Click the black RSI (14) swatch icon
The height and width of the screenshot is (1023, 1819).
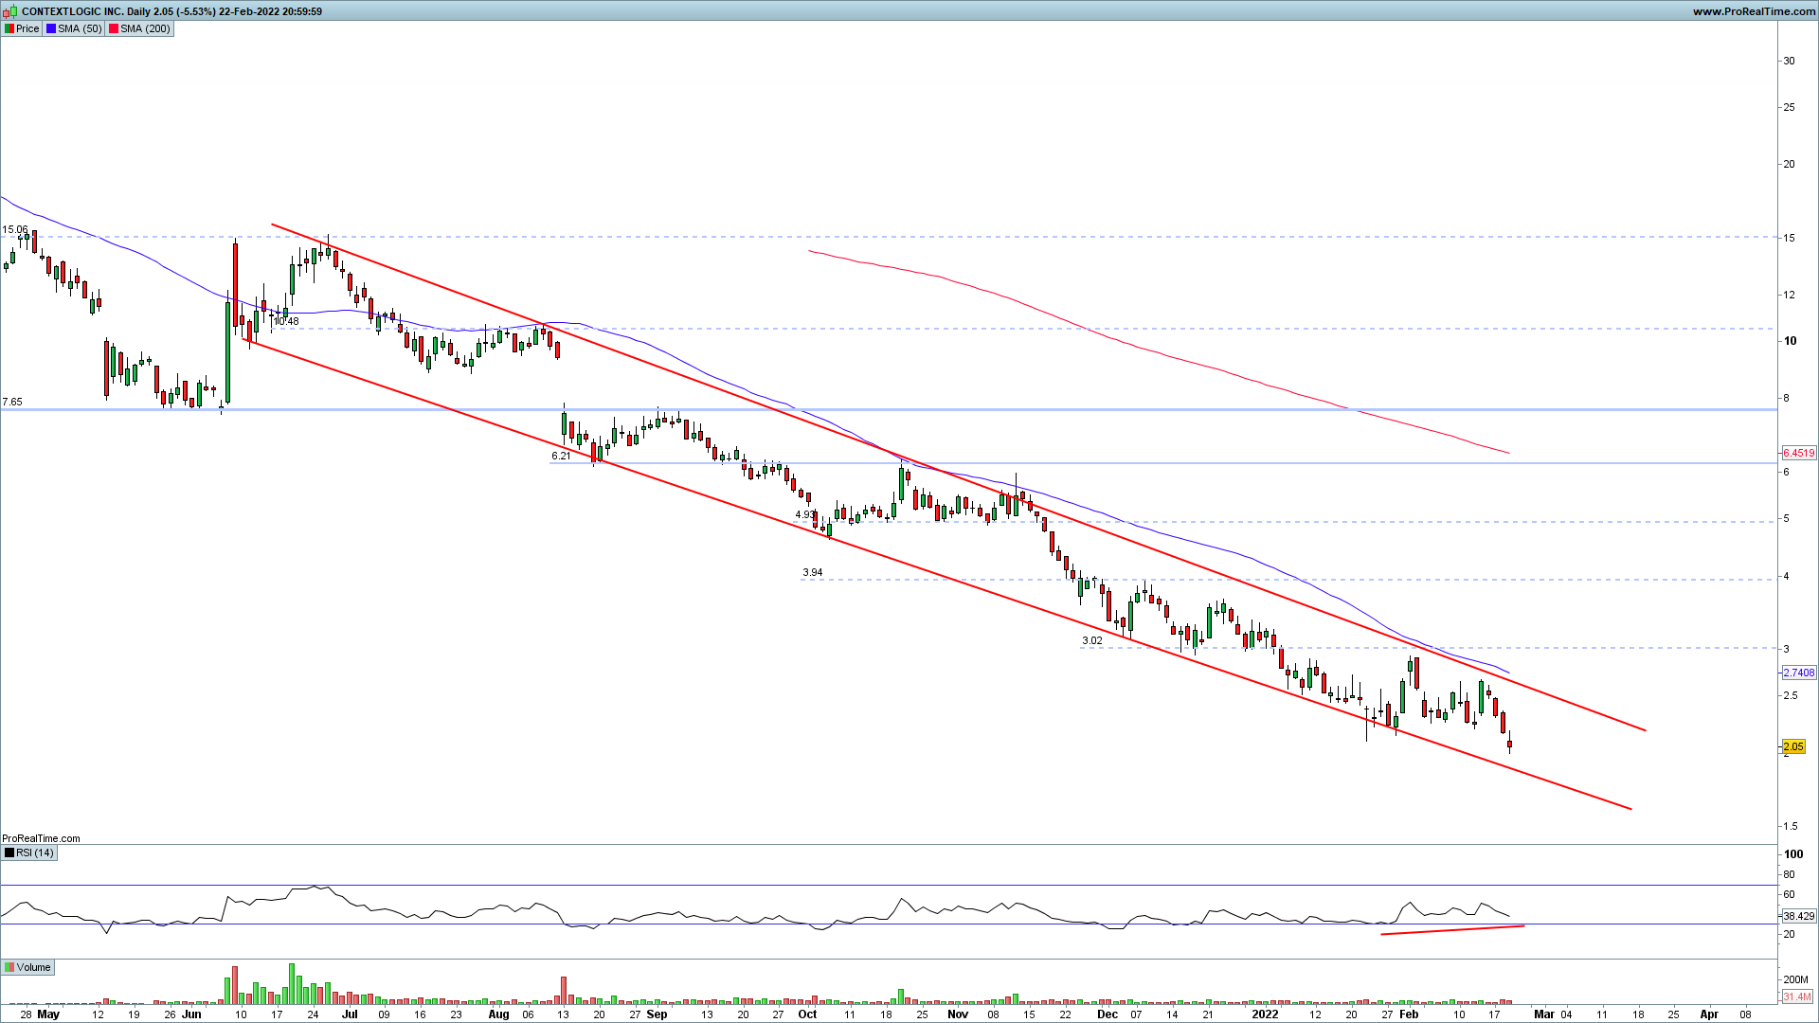(x=9, y=852)
